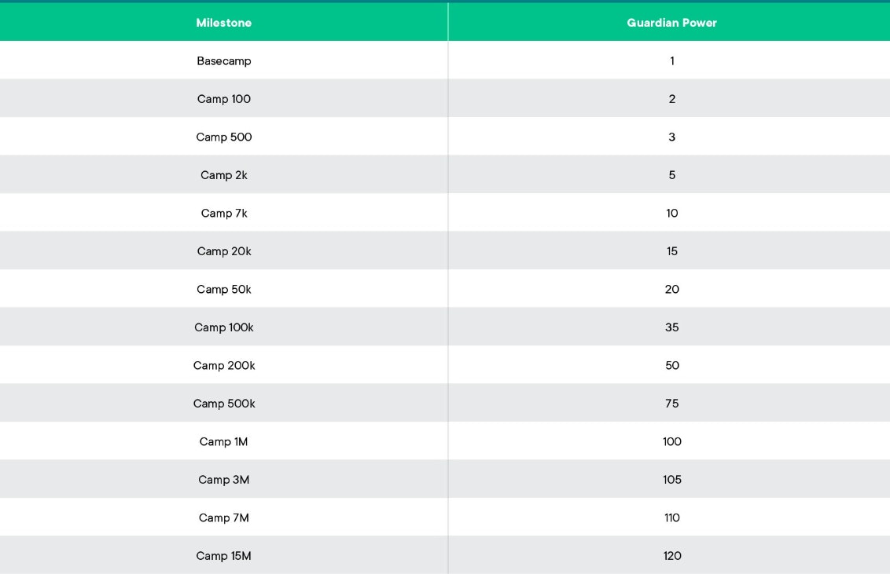The height and width of the screenshot is (574, 890).
Task: Click the Camp 1M milestone cell
Action: point(224,441)
